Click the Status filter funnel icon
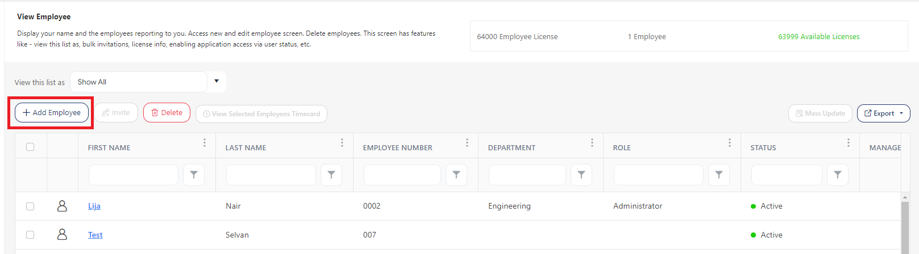The image size is (919, 254). tap(838, 175)
